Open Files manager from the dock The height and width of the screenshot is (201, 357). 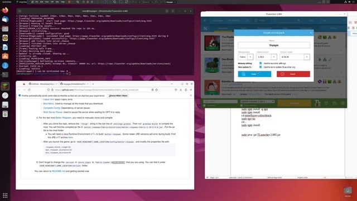point(5,28)
